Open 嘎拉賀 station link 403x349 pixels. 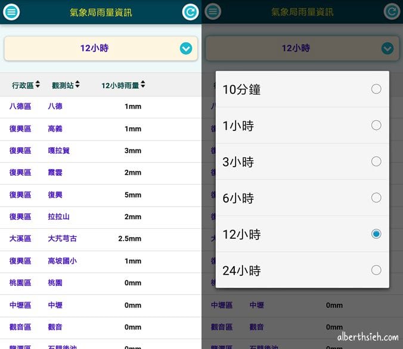(x=59, y=151)
